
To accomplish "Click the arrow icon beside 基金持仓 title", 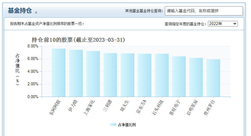I will click(36, 12).
